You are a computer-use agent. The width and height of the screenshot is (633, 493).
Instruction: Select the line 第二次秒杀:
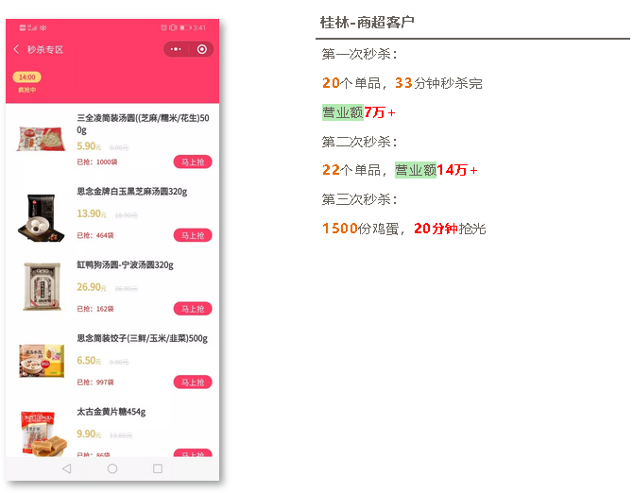click(359, 142)
